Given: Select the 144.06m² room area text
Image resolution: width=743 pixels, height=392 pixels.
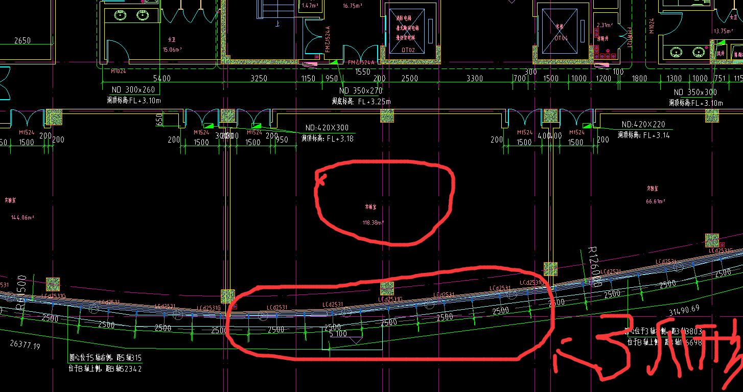Looking at the screenshot, I should tap(21, 217).
